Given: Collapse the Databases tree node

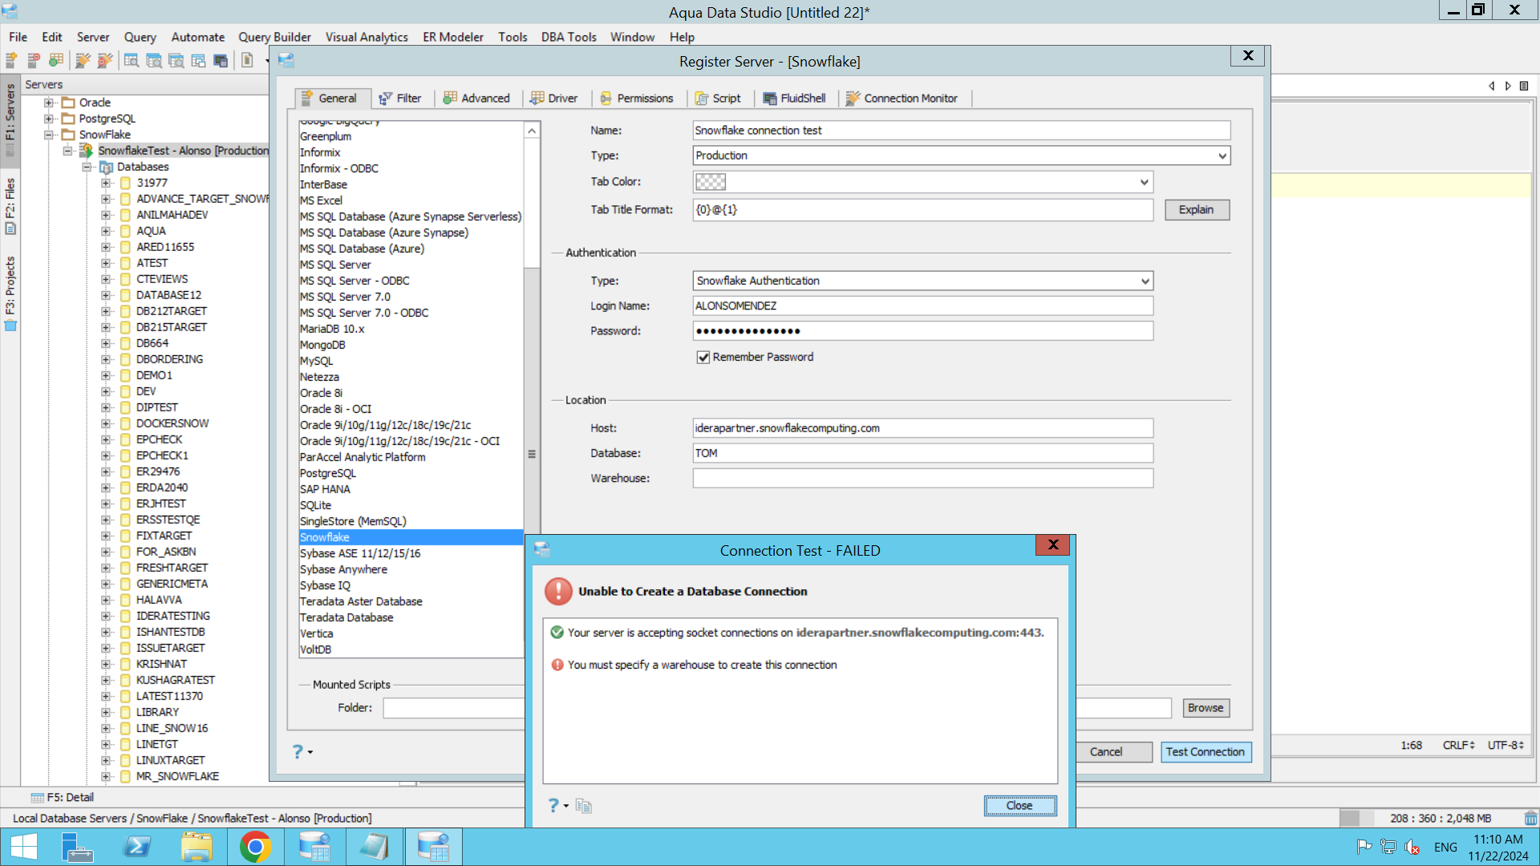Looking at the screenshot, I should tap(87, 167).
